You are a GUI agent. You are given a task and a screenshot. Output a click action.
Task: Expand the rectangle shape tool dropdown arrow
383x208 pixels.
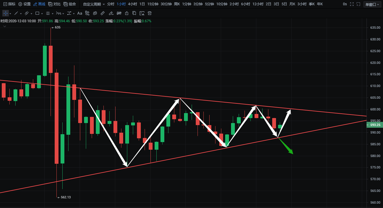[x=42, y=14]
